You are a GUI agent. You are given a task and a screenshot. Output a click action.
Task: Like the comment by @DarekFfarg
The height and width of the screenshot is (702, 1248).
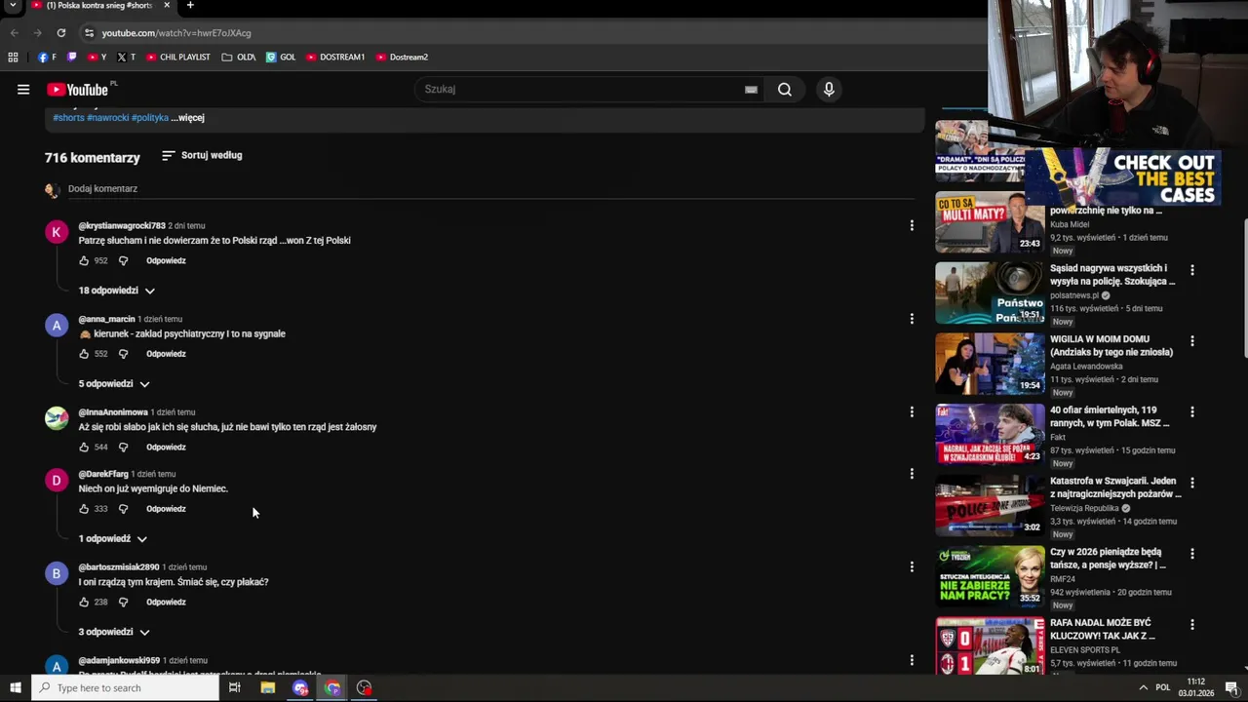pos(84,509)
